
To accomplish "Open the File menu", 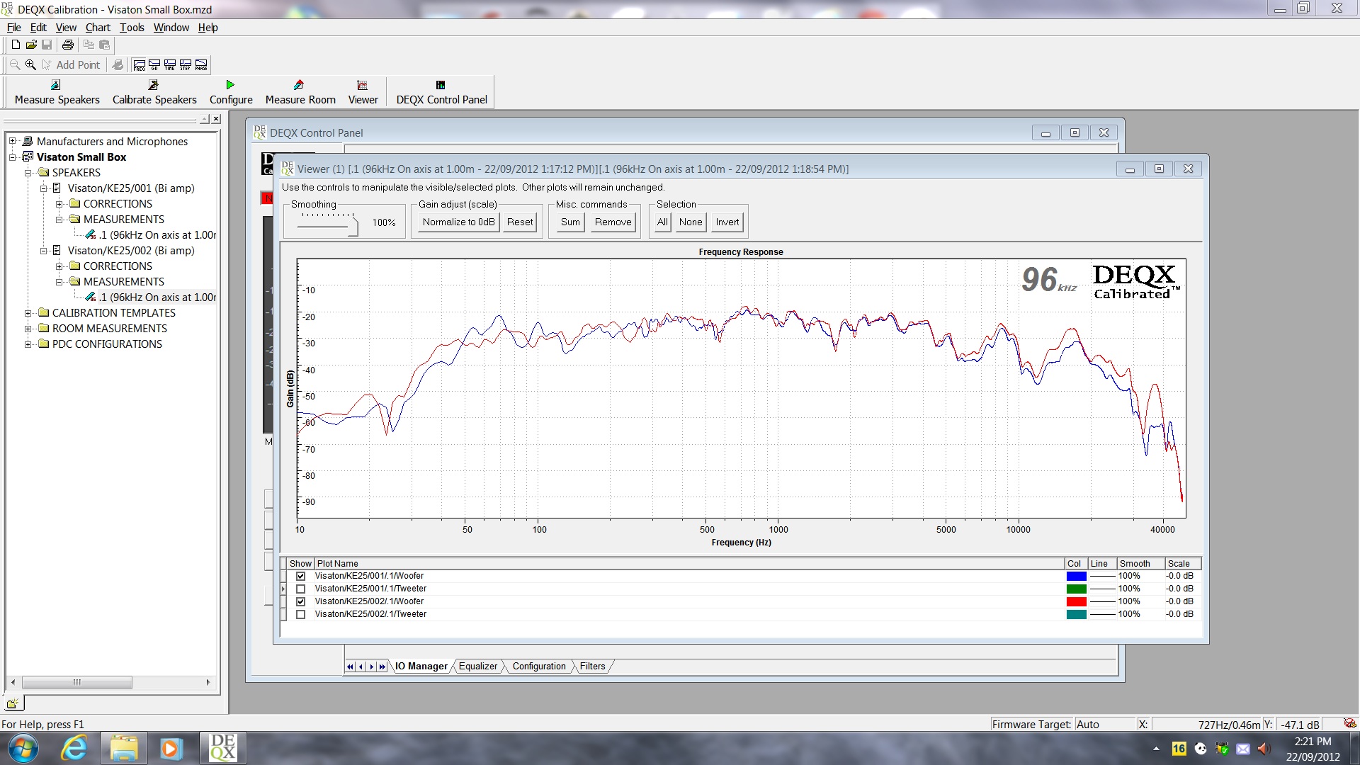I will point(13,28).
